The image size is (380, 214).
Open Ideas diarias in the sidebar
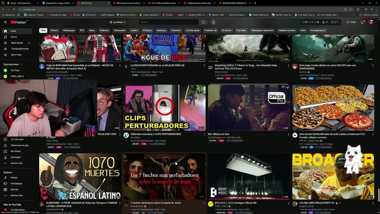coord(17,43)
